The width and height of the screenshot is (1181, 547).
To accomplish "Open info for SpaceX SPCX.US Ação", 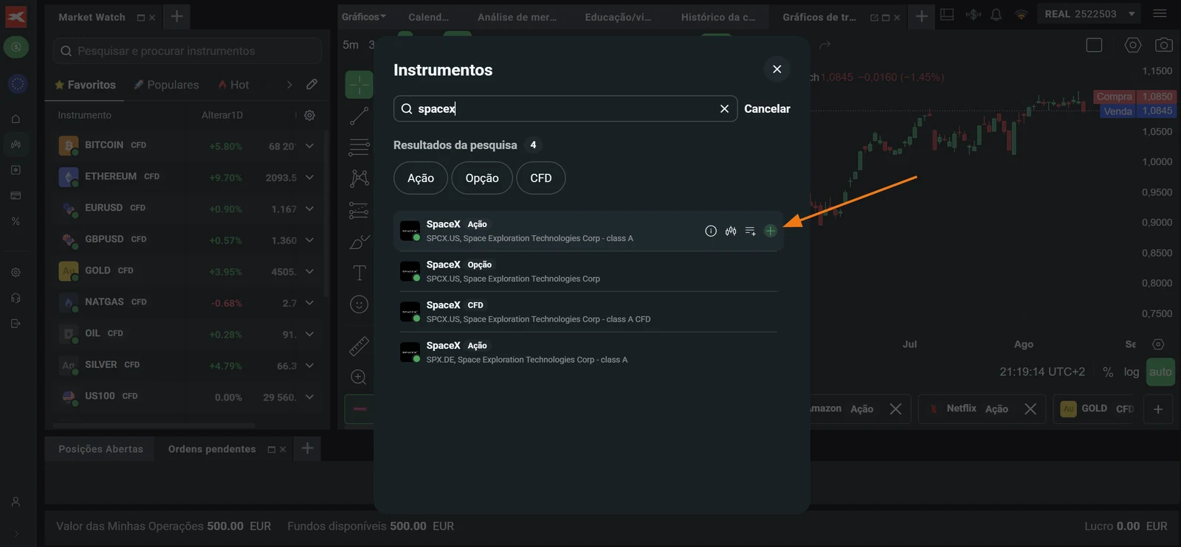I will (711, 231).
